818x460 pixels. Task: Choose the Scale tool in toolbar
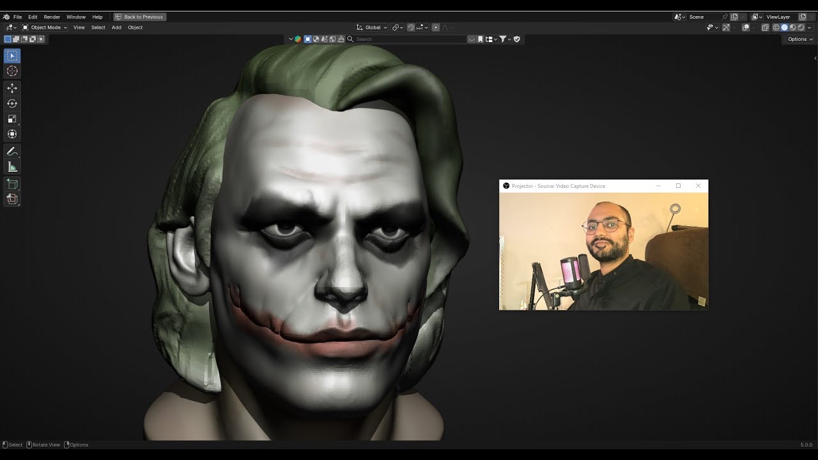pos(12,119)
